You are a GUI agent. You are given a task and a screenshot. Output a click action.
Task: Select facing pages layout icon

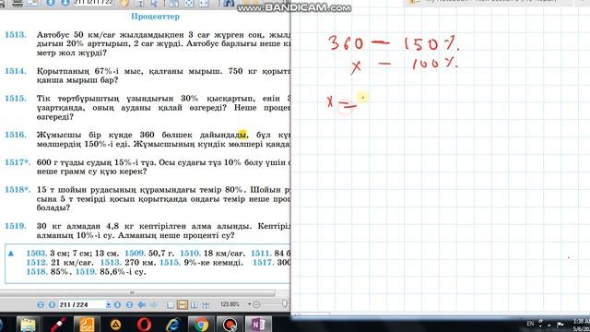tap(194, 304)
